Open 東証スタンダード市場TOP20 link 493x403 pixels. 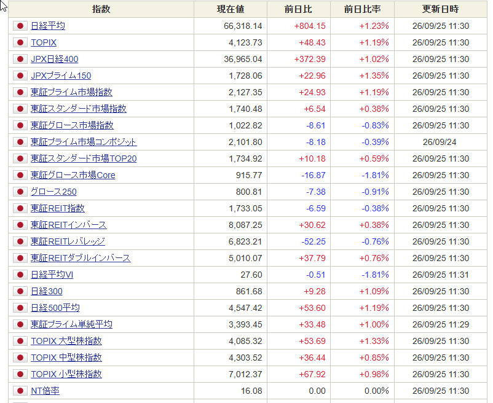coord(84,158)
